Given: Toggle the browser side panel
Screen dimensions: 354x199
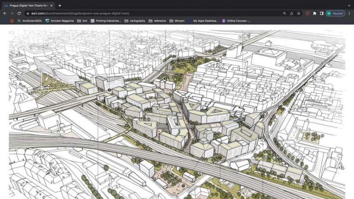Looking at the screenshot, I should click(322, 13).
